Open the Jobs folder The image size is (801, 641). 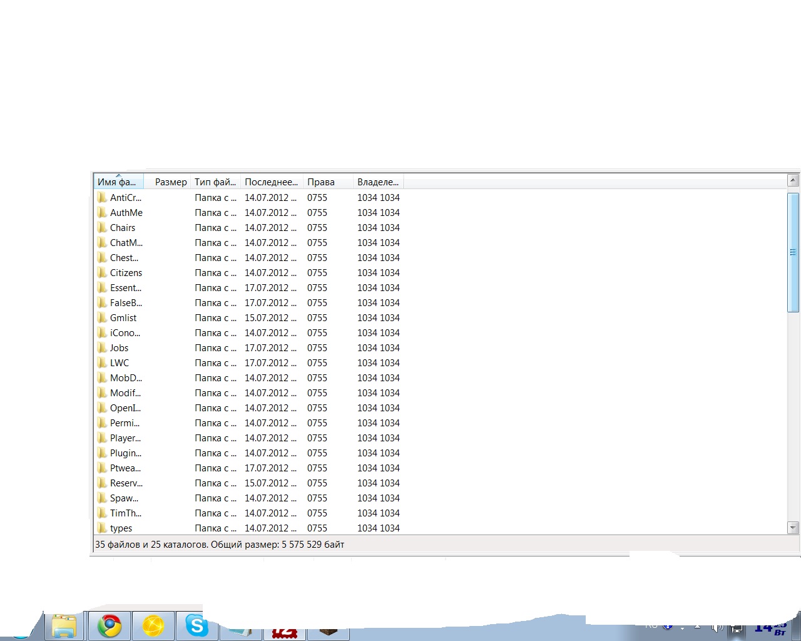click(119, 348)
